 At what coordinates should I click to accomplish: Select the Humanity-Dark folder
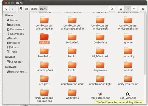[x=44, y=66]
